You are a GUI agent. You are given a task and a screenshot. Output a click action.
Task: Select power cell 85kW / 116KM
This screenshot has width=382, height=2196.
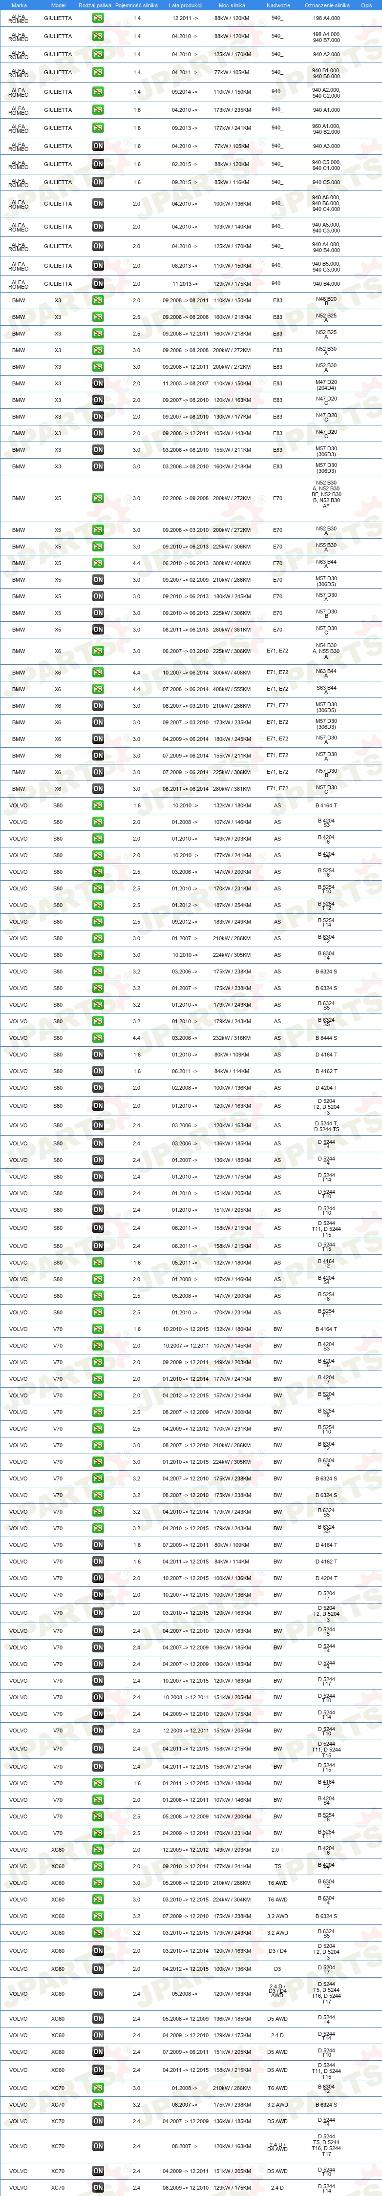(232, 183)
